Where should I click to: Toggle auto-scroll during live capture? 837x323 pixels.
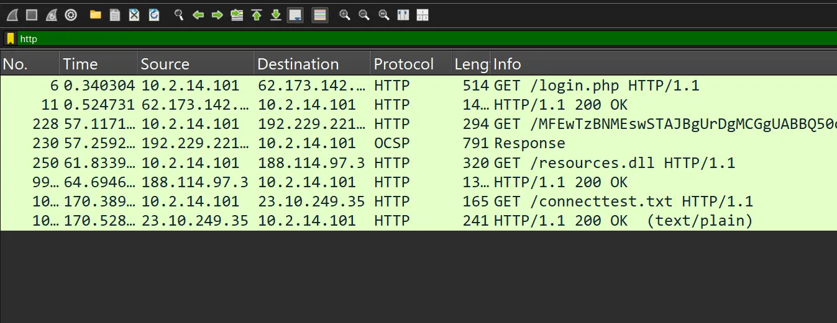coord(295,15)
